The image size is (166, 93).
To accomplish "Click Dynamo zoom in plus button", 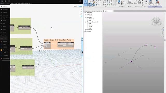I will [81, 11].
